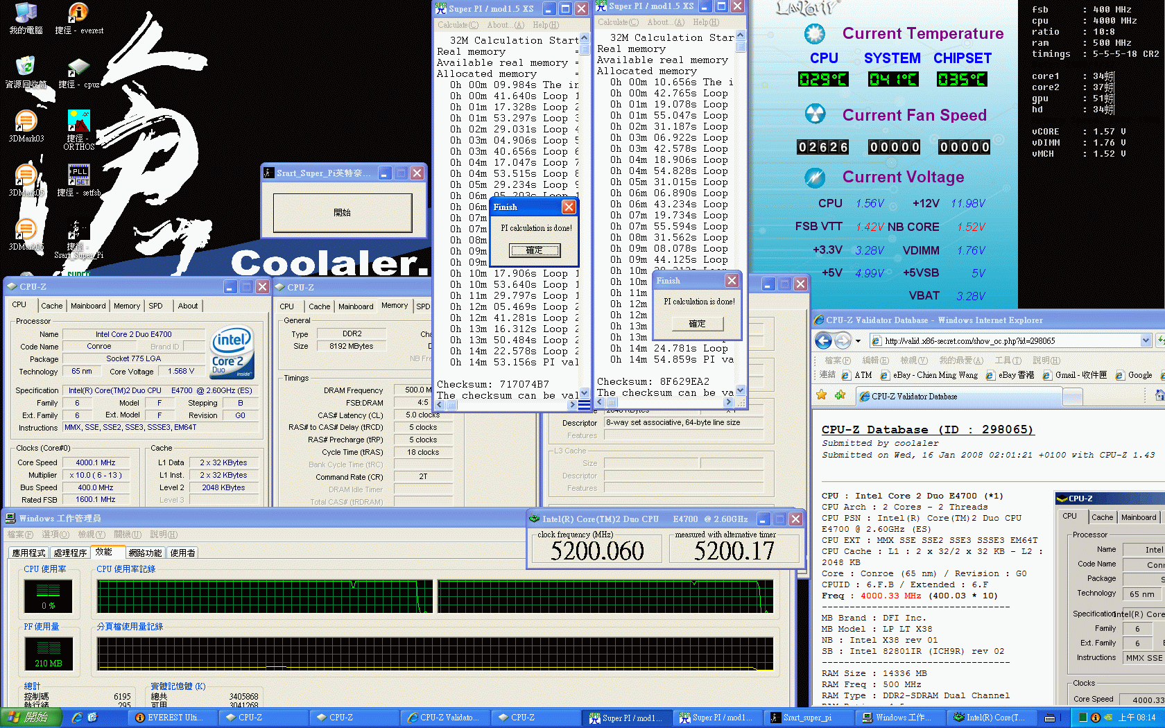This screenshot has width=1165, height=728.
Task: Select the 資源回收筒 recycle bin icon
Action: click(26, 72)
